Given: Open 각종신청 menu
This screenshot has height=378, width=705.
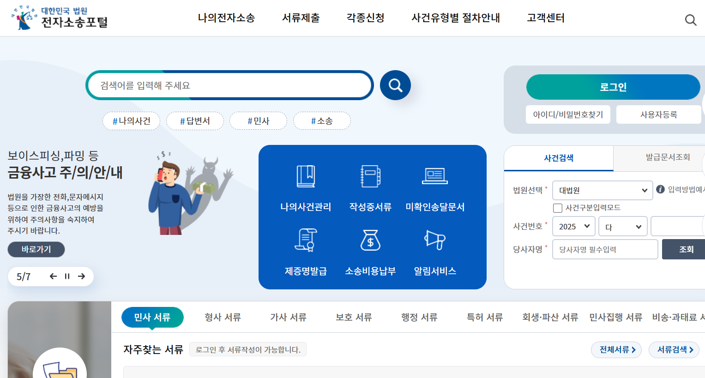Looking at the screenshot, I should [366, 18].
